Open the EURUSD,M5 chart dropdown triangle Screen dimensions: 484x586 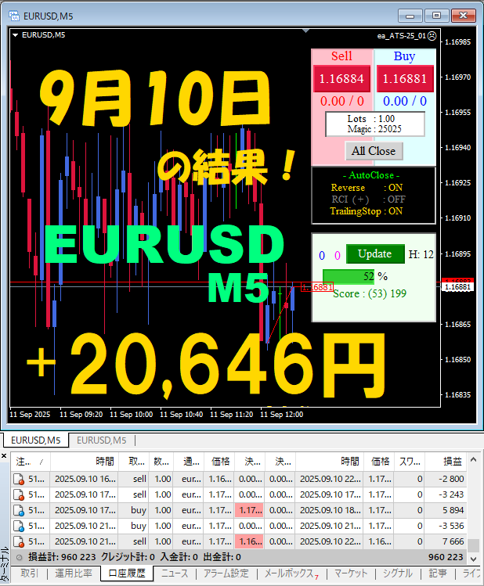(16, 35)
